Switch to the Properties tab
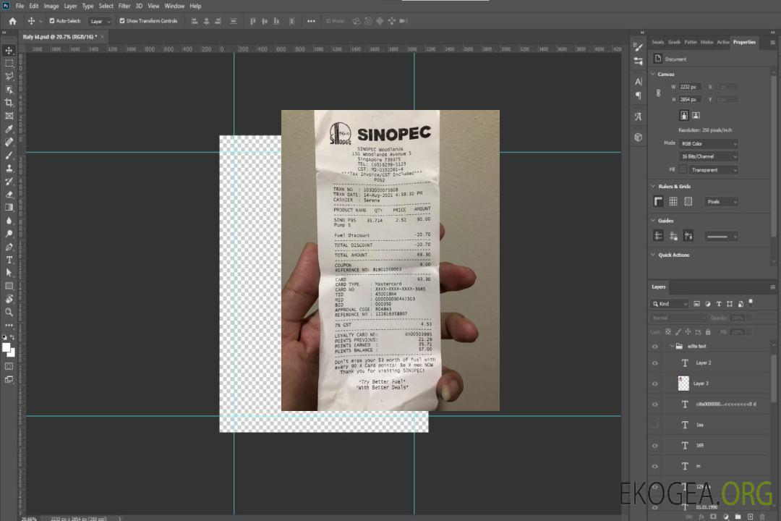Viewport: 781px width, 521px height. (744, 42)
